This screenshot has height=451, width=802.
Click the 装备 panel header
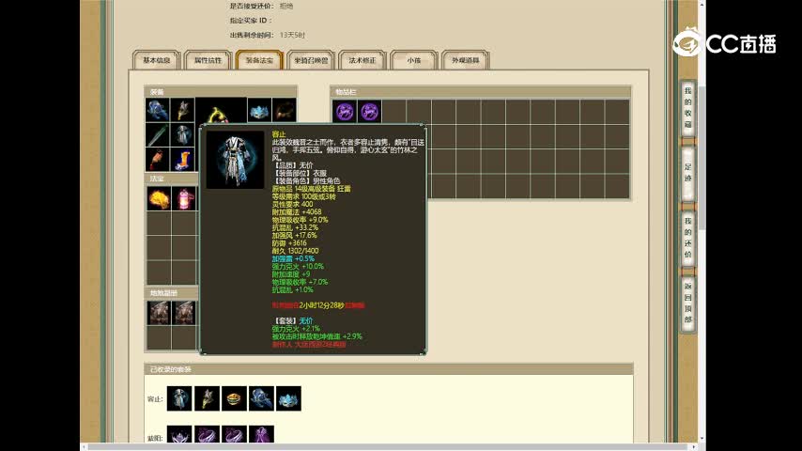(x=221, y=92)
